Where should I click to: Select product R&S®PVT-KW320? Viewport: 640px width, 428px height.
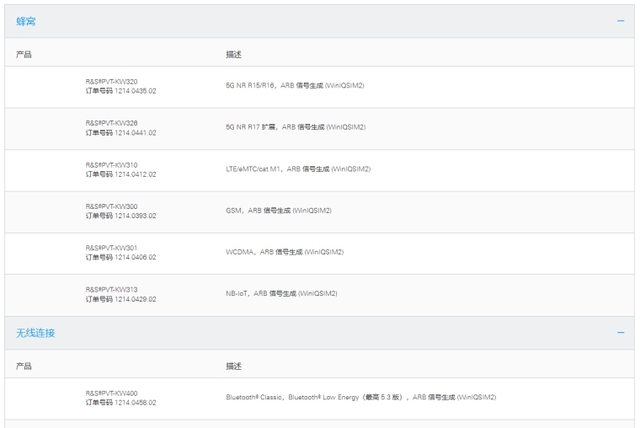[x=112, y=82]
